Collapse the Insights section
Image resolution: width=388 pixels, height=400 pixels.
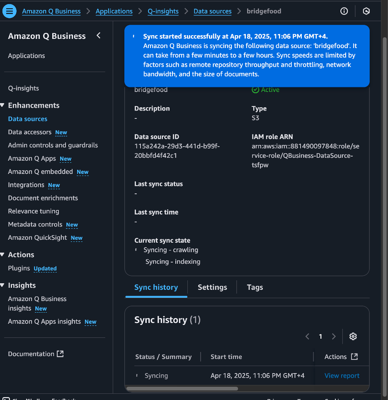pyautogui.click(x=2, y=285)
